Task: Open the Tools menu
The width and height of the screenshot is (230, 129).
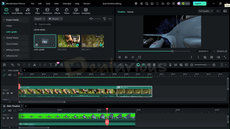Action: (48, 4)
